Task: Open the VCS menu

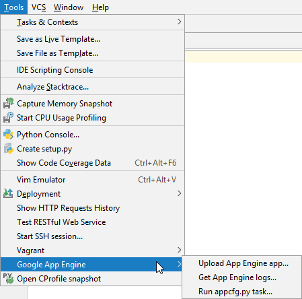Action: [x=38, y=7]
